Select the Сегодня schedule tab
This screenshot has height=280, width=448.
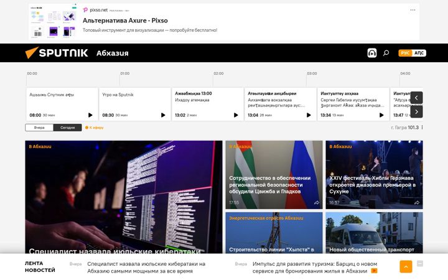(x=67, y=128)
